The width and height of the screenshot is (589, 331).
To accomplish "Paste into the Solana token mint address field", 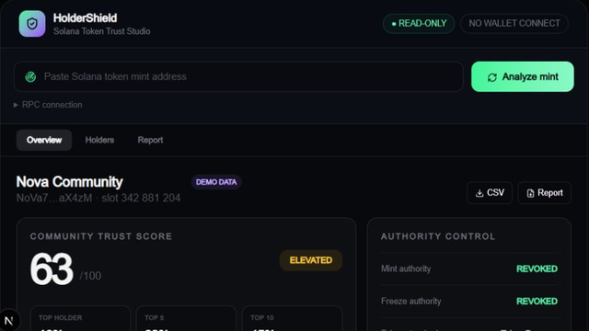I will point(238,76).
